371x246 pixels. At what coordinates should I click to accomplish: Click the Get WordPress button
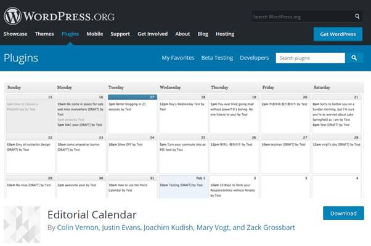(x=338, y=34)
